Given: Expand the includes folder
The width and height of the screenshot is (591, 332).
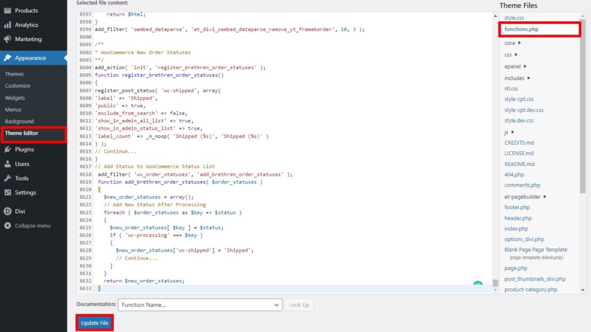Looking at the screenshot, I should click(x=517, y=78).
